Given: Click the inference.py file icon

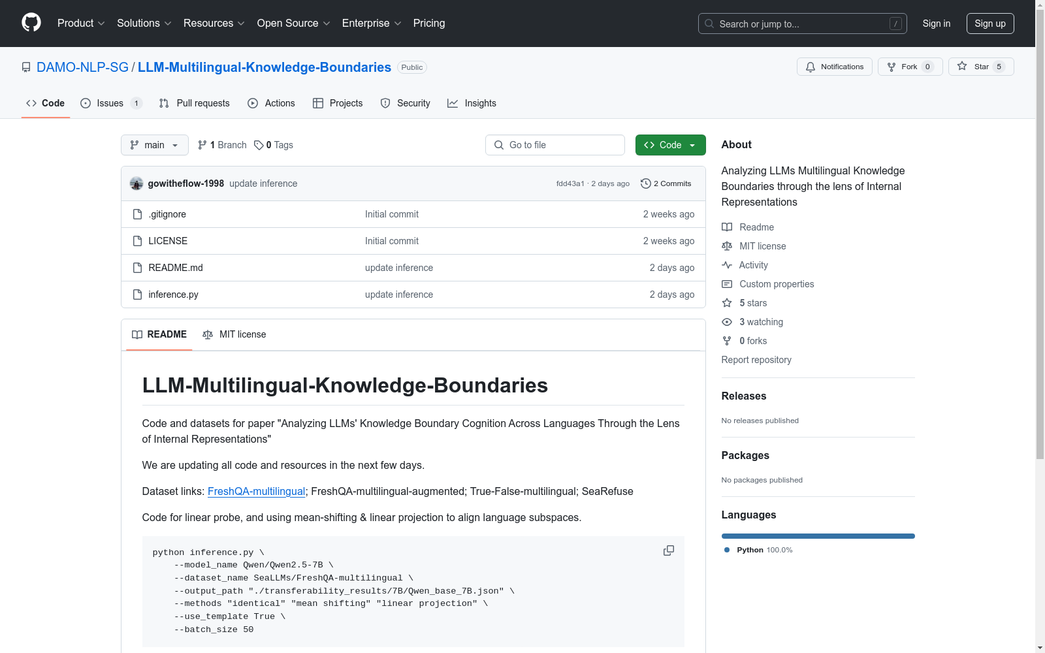Looking at the screenshot, I should point(137,295).
